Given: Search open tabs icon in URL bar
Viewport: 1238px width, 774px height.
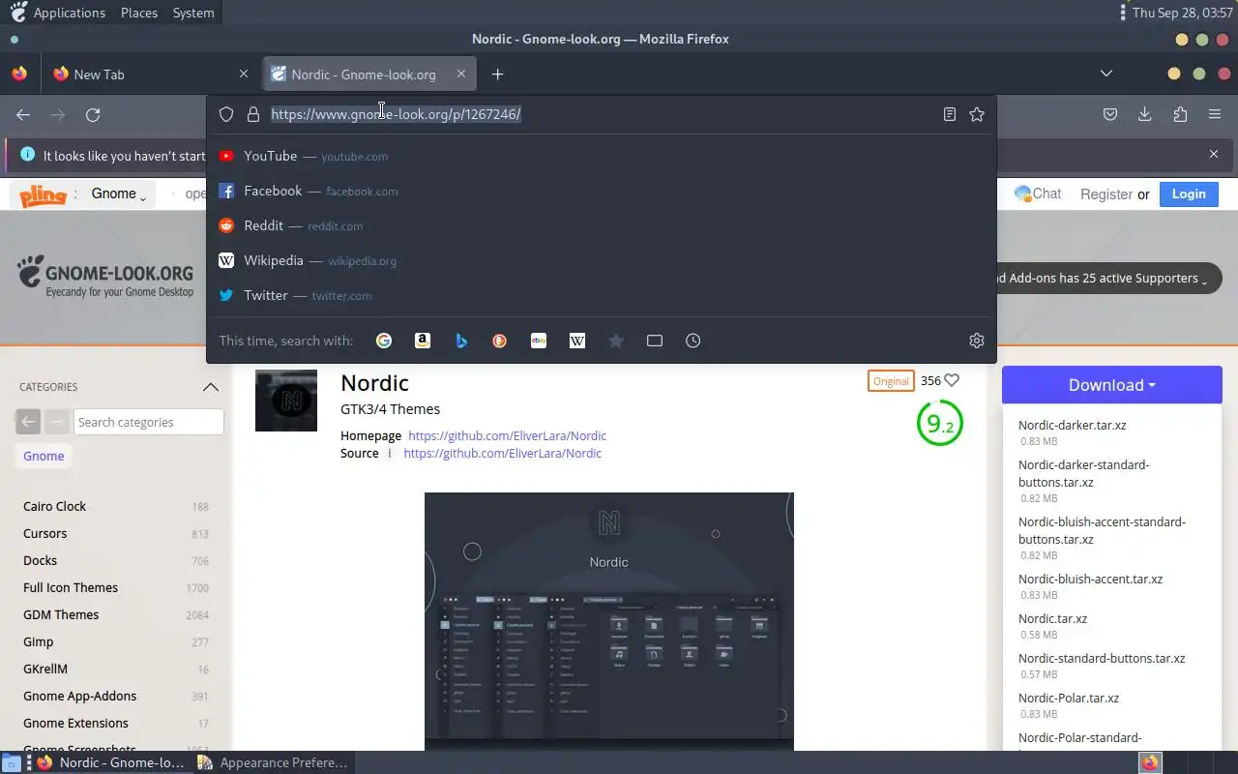Looking at the screenshot, I should (655, 341).
